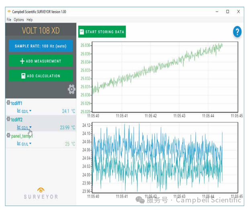Screen dimensions: 249x210
Task: Open the File menu
Action: (9, 20)
